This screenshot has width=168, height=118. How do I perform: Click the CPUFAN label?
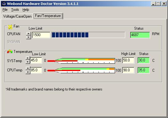(x=14, y=34)
